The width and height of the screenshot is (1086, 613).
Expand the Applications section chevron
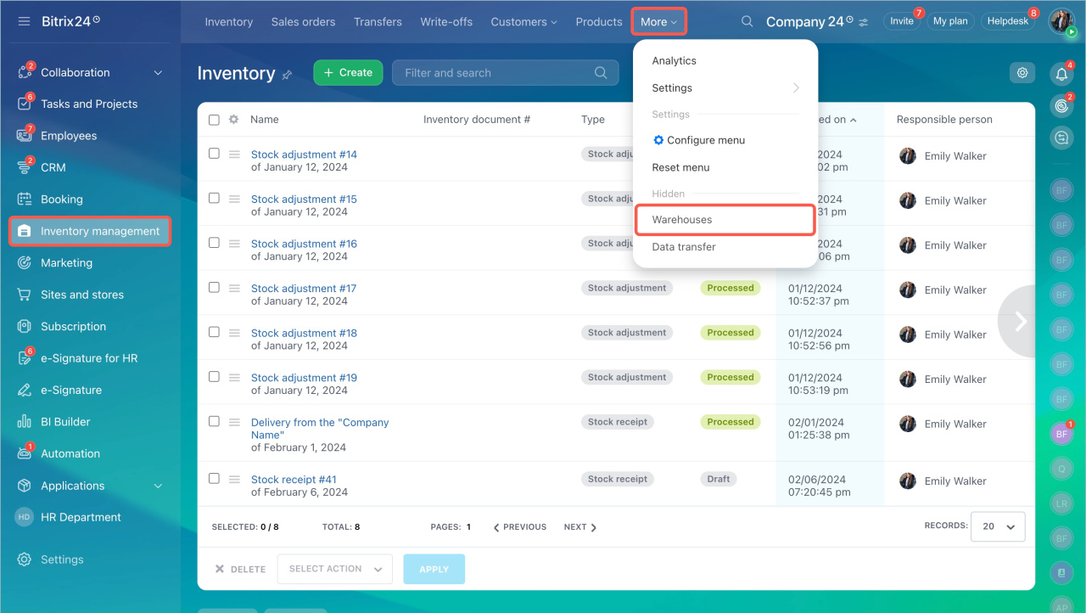pyautogui.click(x=158, y=486)
